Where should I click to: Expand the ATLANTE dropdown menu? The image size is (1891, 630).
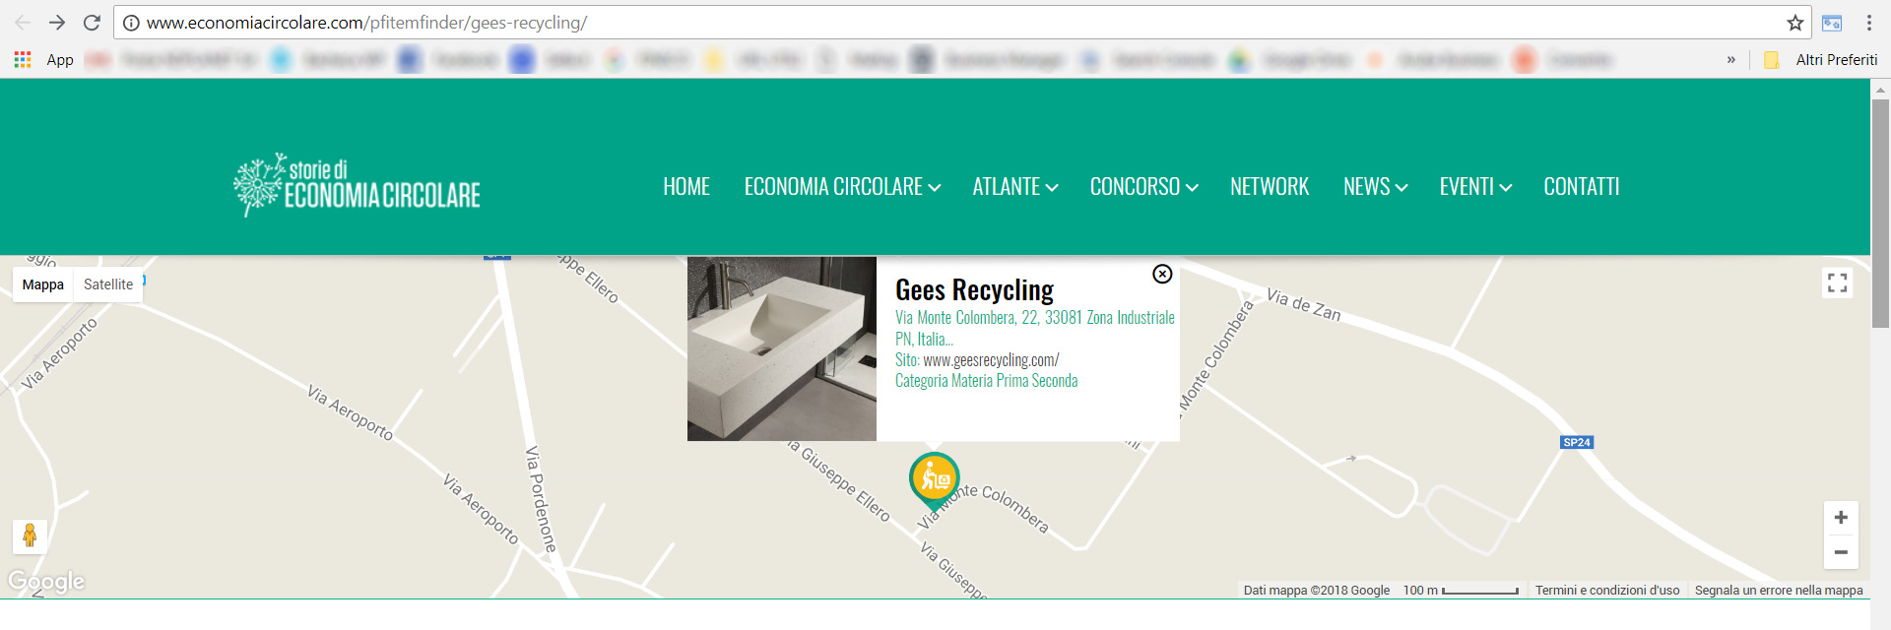pyautogui.click(x=1015, y=186)
